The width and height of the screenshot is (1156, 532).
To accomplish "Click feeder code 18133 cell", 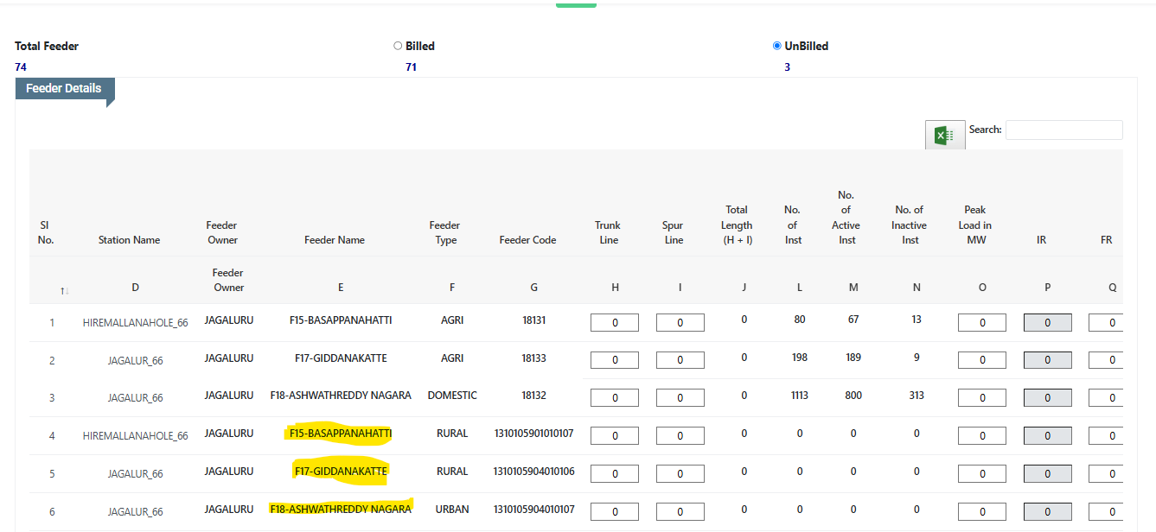I will (x=533, y=358).
